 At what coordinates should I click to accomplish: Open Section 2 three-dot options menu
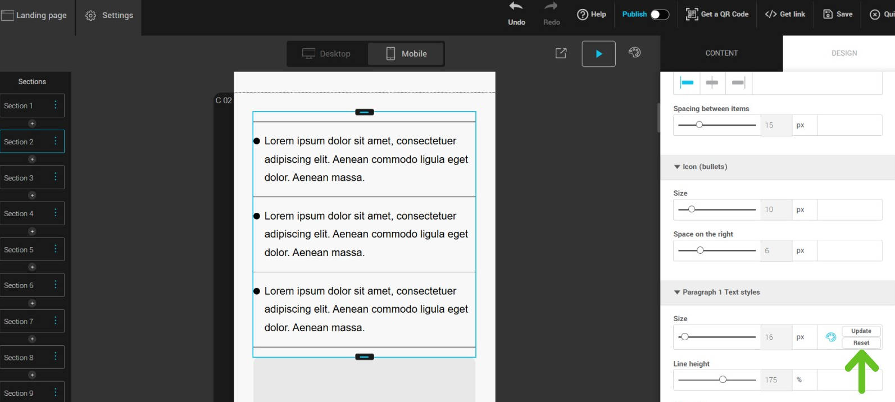[x=56, y=141]
